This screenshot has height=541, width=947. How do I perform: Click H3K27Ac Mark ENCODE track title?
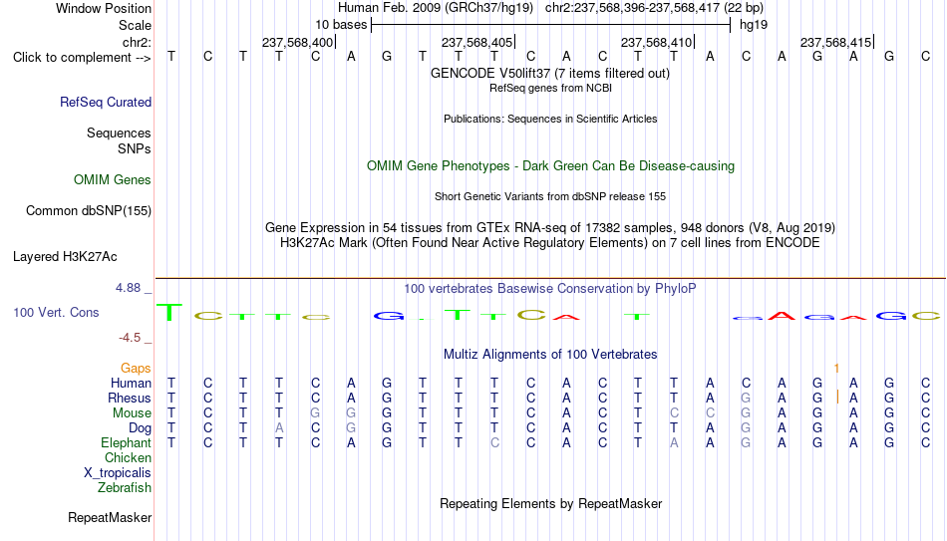550,243
